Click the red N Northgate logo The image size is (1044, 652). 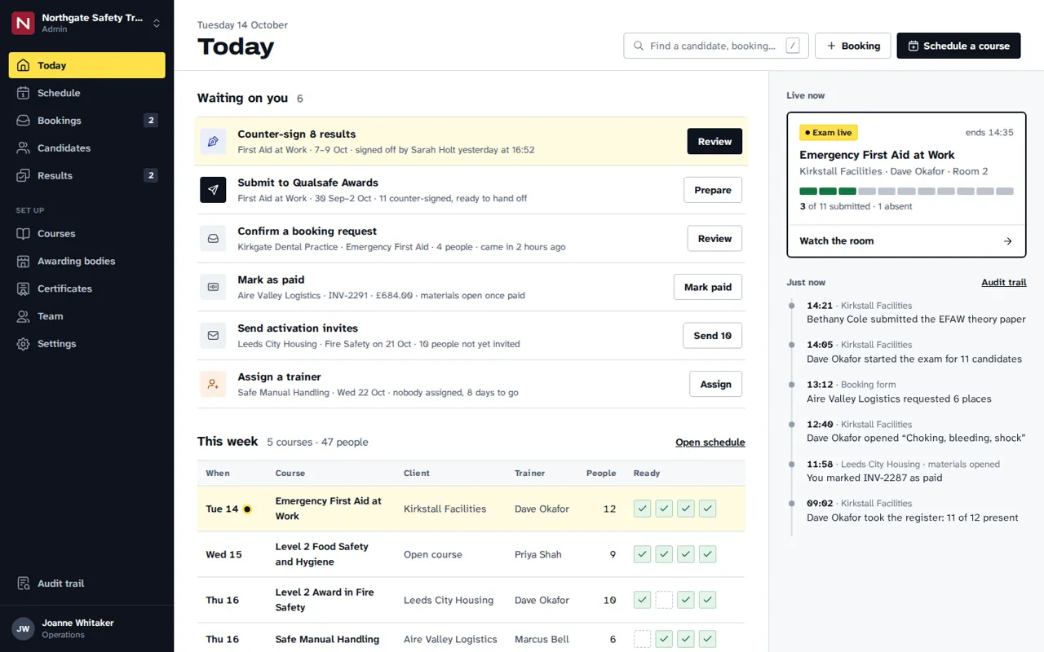click(23, 23)
